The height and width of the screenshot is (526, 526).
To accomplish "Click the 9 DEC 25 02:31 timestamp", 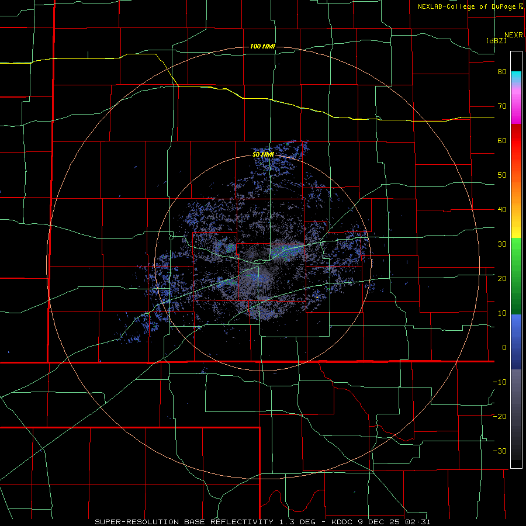I will tap(395, 522).
